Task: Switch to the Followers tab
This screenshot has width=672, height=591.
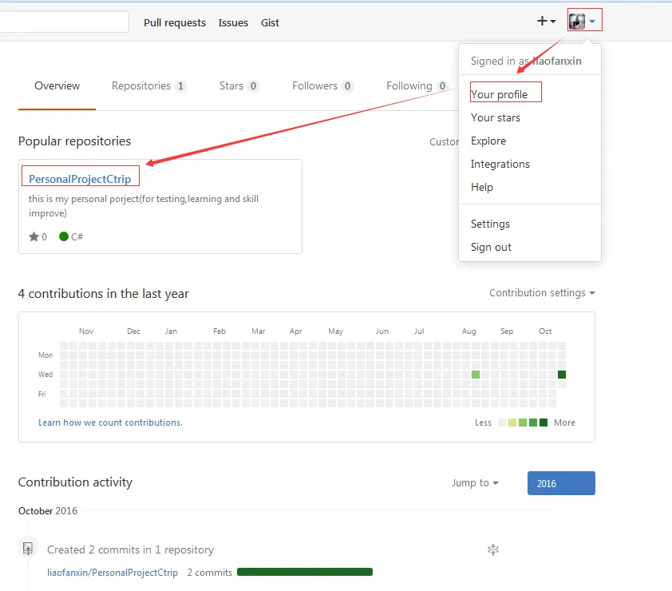Action: coord(322,85)
